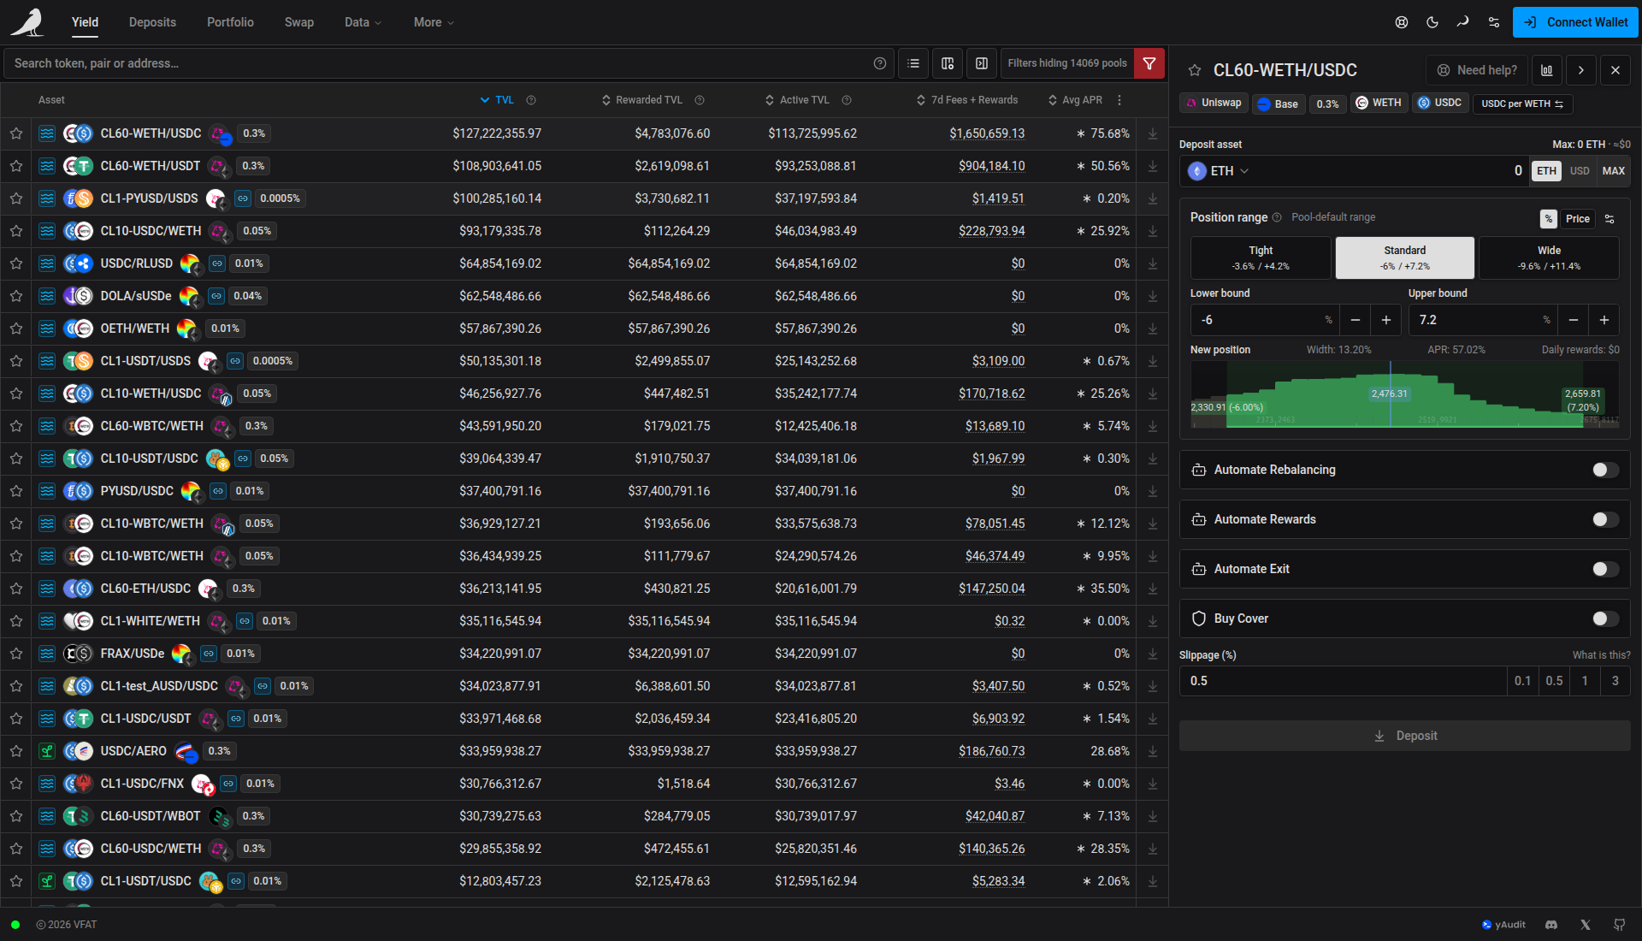Switch to compact list view icon
Screen dimensions: 1642x941
(x=913, y=63)
